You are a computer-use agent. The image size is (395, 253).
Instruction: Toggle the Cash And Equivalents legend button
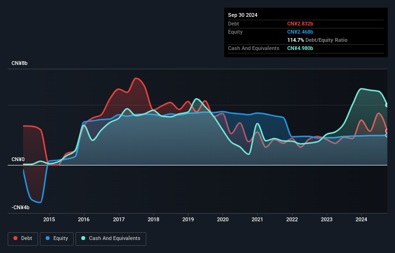coord(111,239)
